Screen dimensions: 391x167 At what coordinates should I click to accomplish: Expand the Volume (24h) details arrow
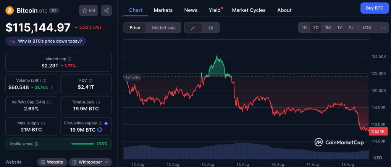coord(52,87)
